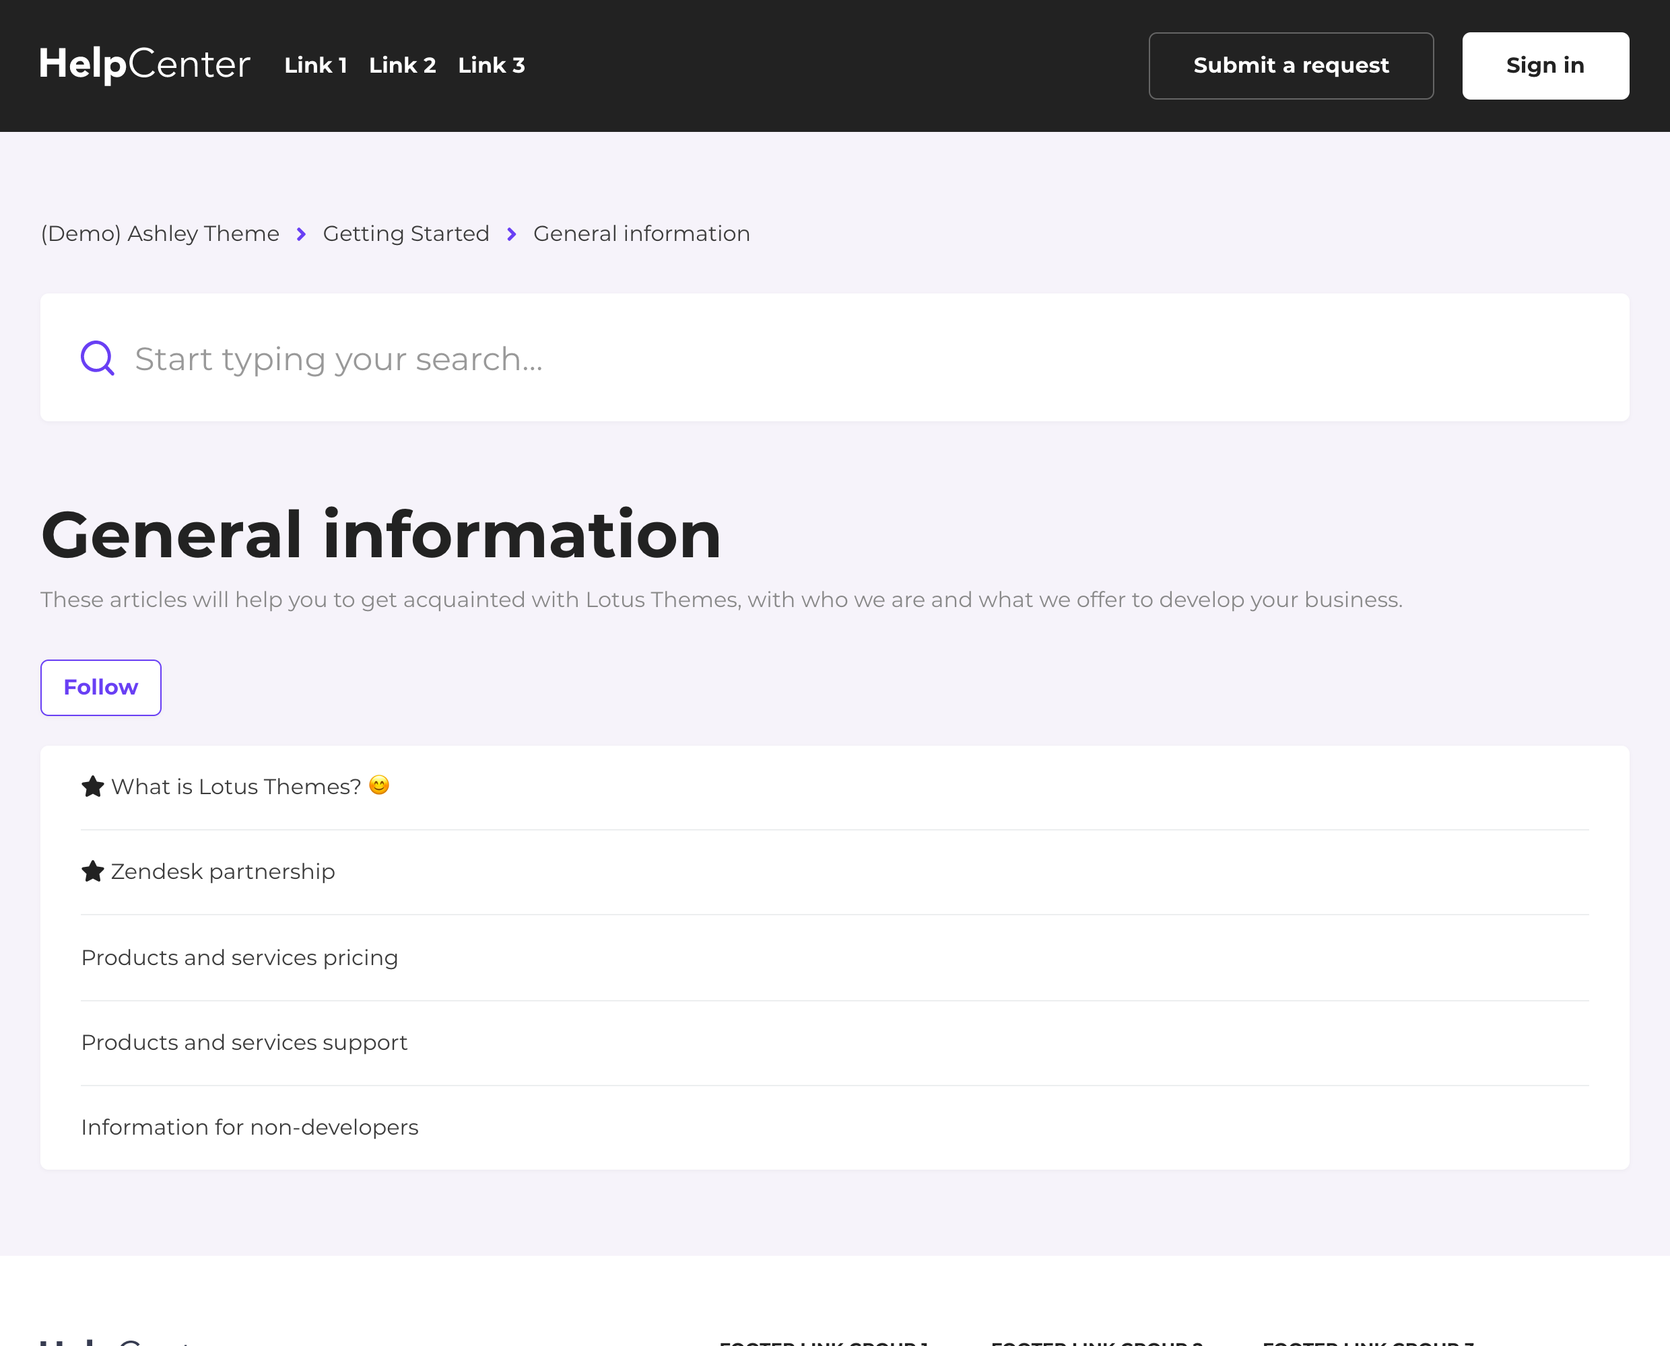Click the HelpCenter logo in header
This screenshot has width=1670, height=1346.
click(x=145, y=65)
